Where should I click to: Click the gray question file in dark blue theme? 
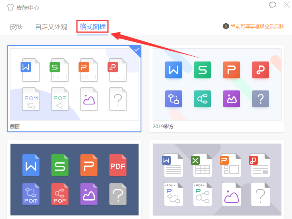[x=118, y=194]
